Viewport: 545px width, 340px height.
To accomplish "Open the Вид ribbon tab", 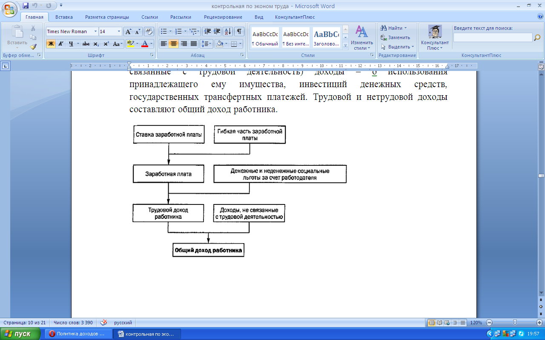I will (x=259, y=17).
